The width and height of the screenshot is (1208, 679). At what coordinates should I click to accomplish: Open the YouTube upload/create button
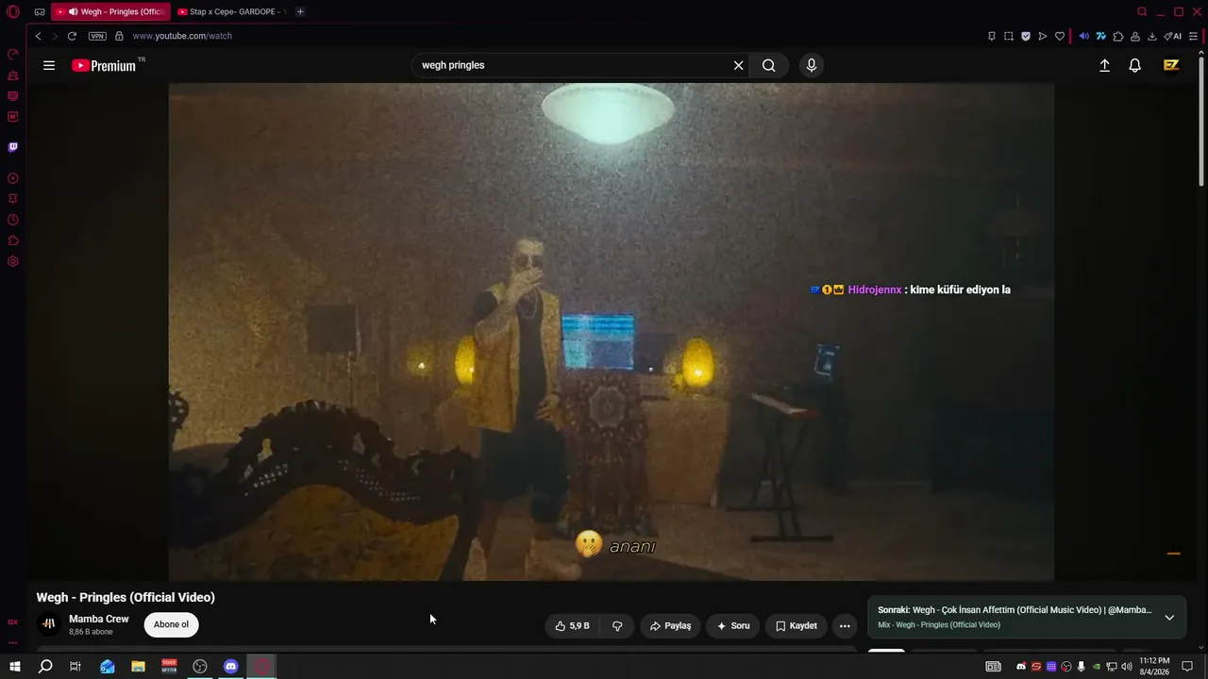click(1104, 65)
